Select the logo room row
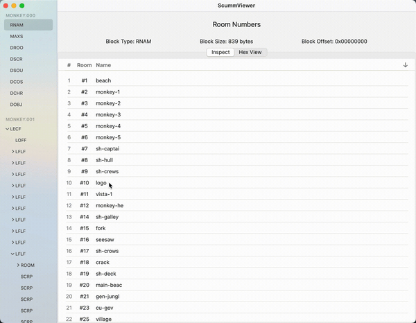 [x=237, y=183]
